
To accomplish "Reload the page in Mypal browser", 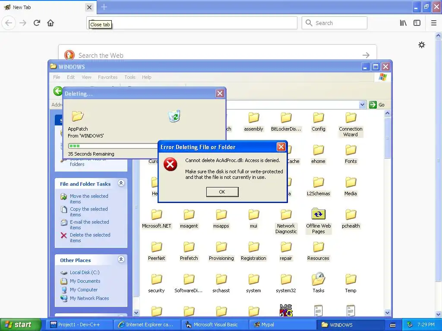I will click(x=37, y=23).
